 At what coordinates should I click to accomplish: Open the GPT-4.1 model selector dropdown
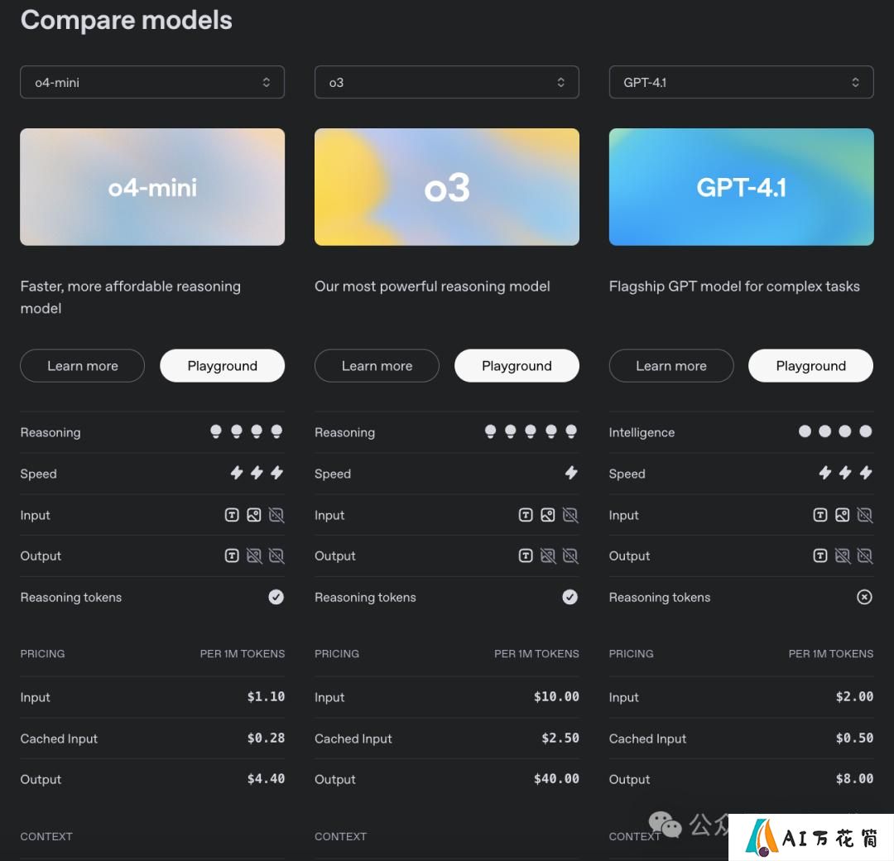741,82
